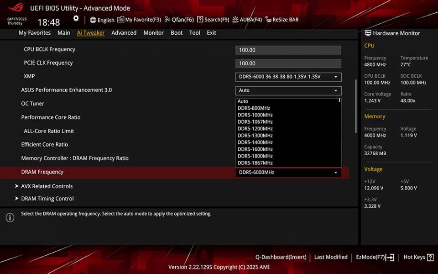This screenshot has height=274, width=438.
Task: Click the PCIE CLK Frequency input field
Action: [x=288, y=63]
